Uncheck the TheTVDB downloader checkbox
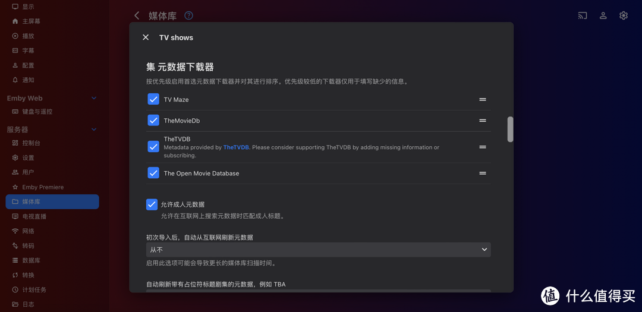Screen dimensions: 642x312 [x=153, y=147]
